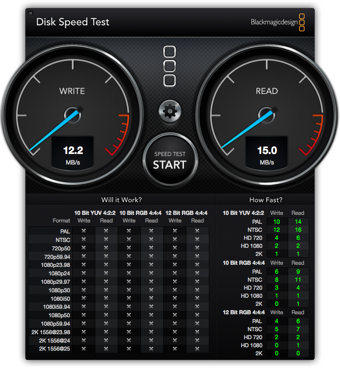Click the Speed Test Start button

click(x=170, y=160)
